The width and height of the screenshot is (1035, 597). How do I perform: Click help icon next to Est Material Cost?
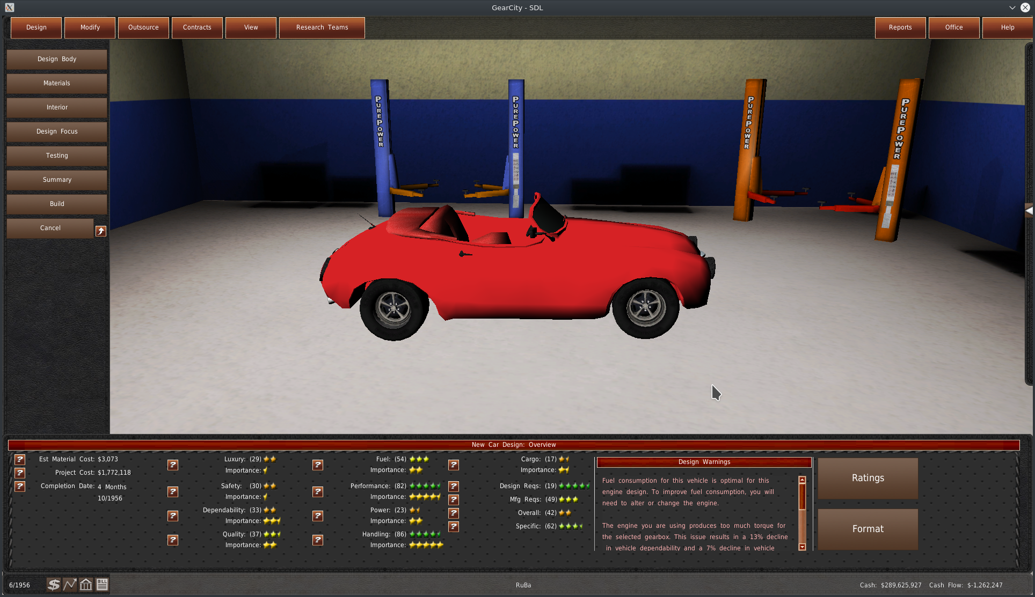click(x=20, y=460)
